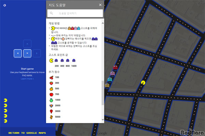The width and height of the screenshot is (205, 136).
Task: Click the pink ghost on the map
Action: point(112,73)
